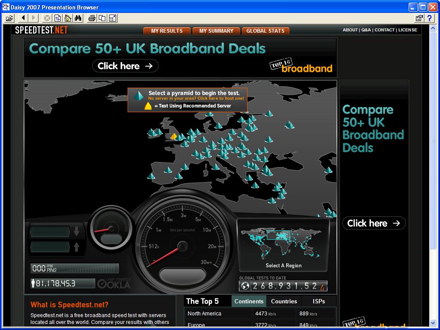Click the 'Compare 50+ UK Broadband Deals' banner headline
Viewport: 440px width, 330px height.
(147, 49)
